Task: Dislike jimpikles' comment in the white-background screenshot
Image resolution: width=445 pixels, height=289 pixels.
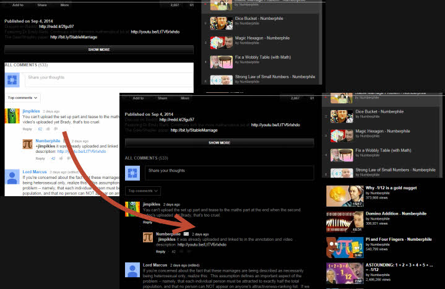Action: pos(56,129)
